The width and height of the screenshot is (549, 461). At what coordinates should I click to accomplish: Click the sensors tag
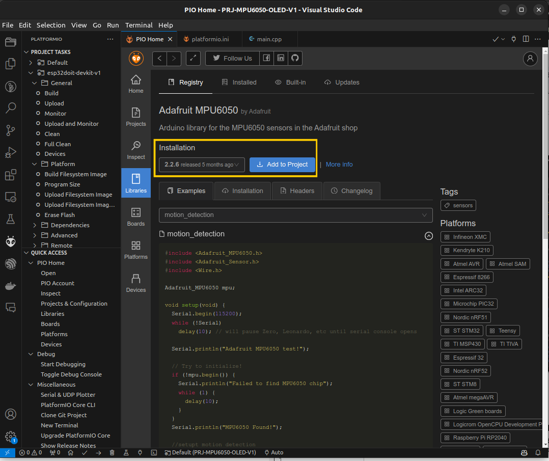pos(458,206)
